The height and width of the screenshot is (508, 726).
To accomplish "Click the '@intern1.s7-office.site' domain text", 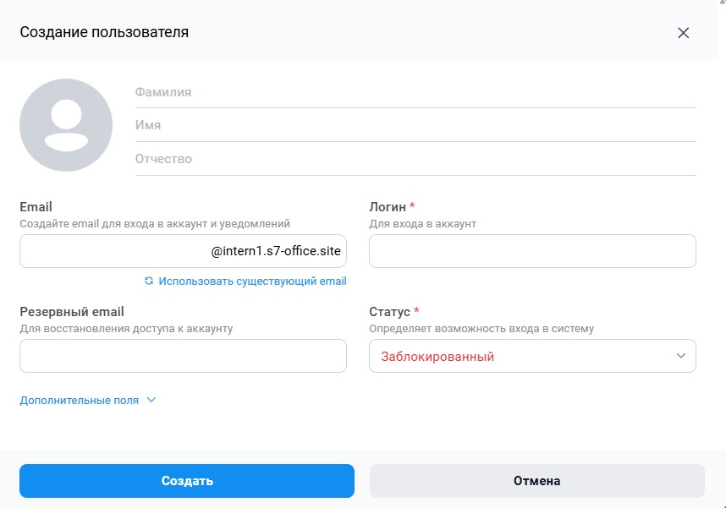I will 276,251.
